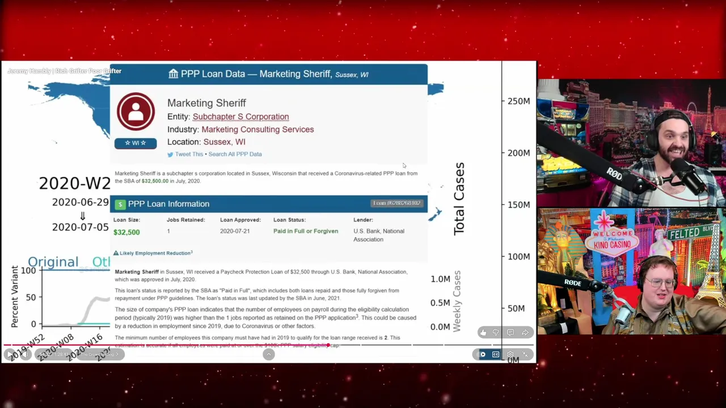The width and height of the screenshot is (726, 408).
Task: Click the WI state badge button
Action: (136, 143)
